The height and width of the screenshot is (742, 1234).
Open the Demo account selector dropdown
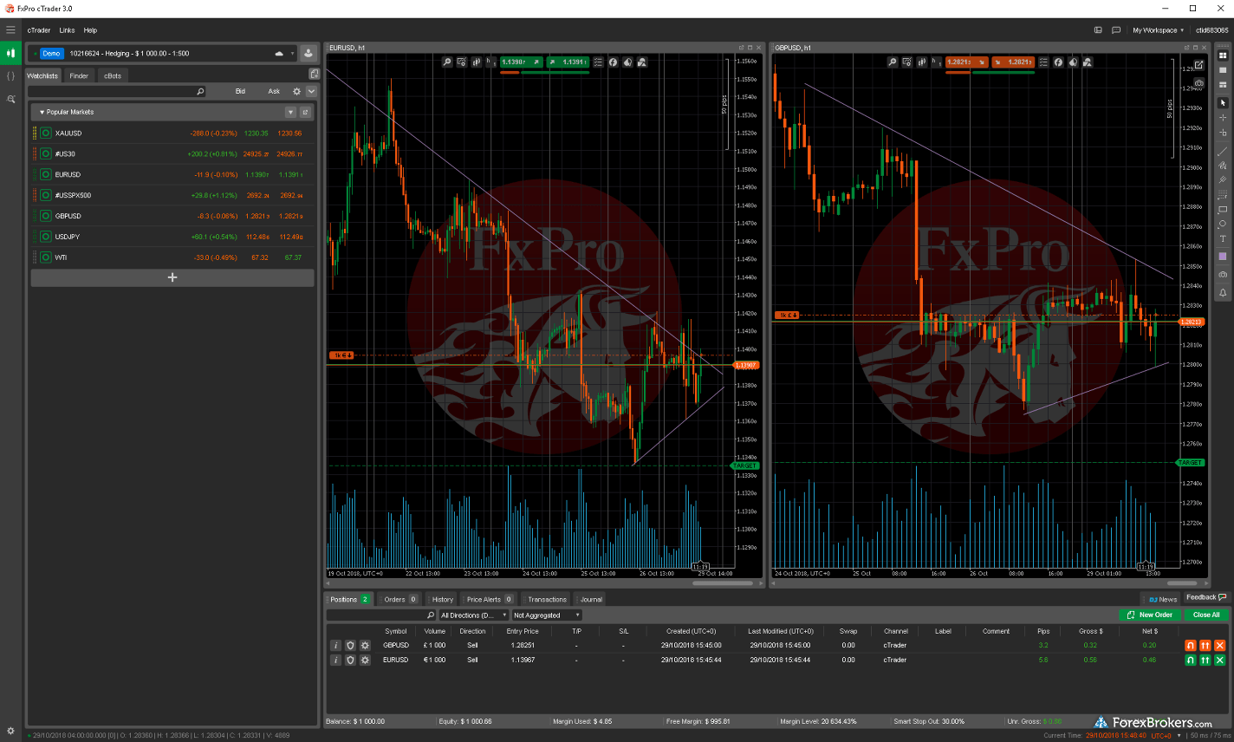[x=161, y=53]
